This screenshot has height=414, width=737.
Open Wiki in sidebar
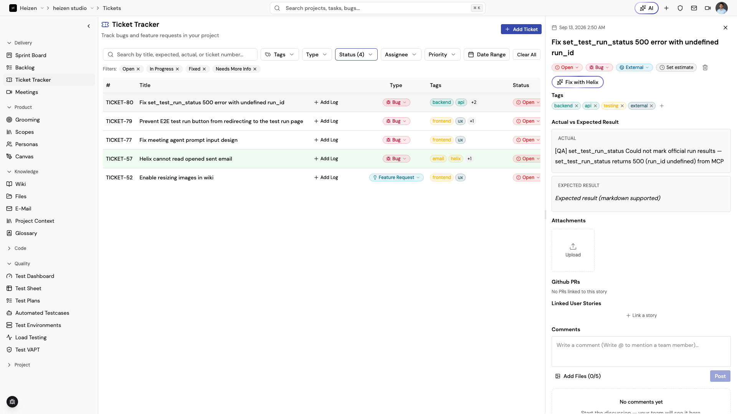(x=49, y=184)
